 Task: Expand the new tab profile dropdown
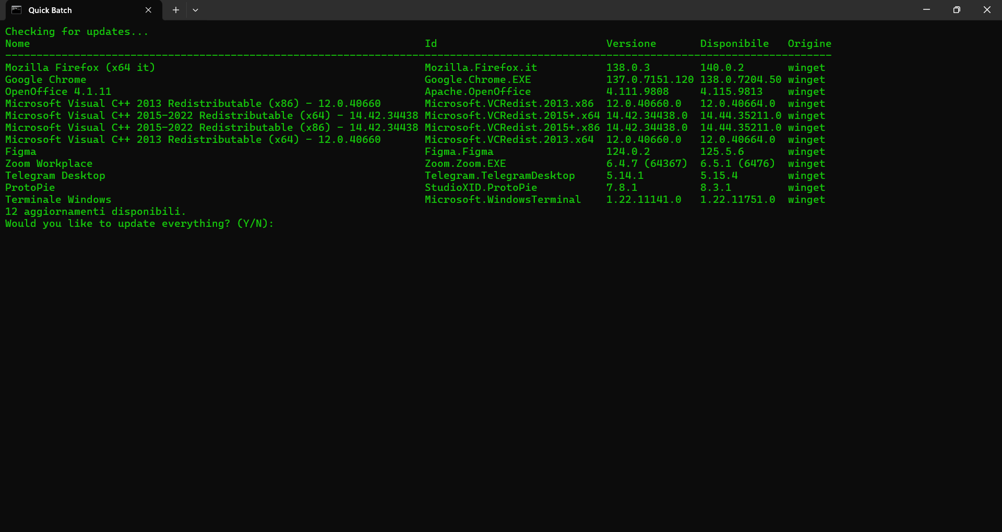click(x=195, y=10)
